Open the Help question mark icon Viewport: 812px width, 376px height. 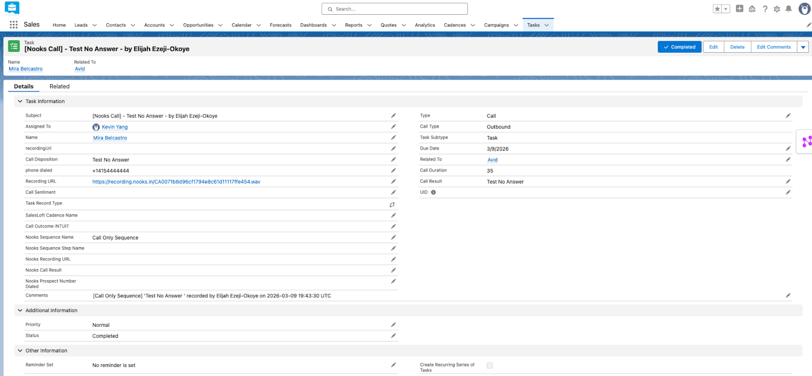(765, 9)
